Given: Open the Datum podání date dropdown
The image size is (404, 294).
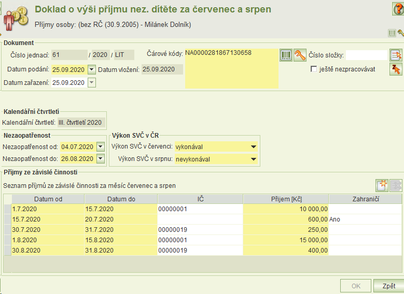Looking at the screenshot, I should [92, 69].
